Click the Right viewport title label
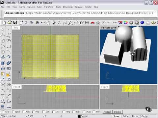This screenshot has height=118, width=158. click(105, 87)
